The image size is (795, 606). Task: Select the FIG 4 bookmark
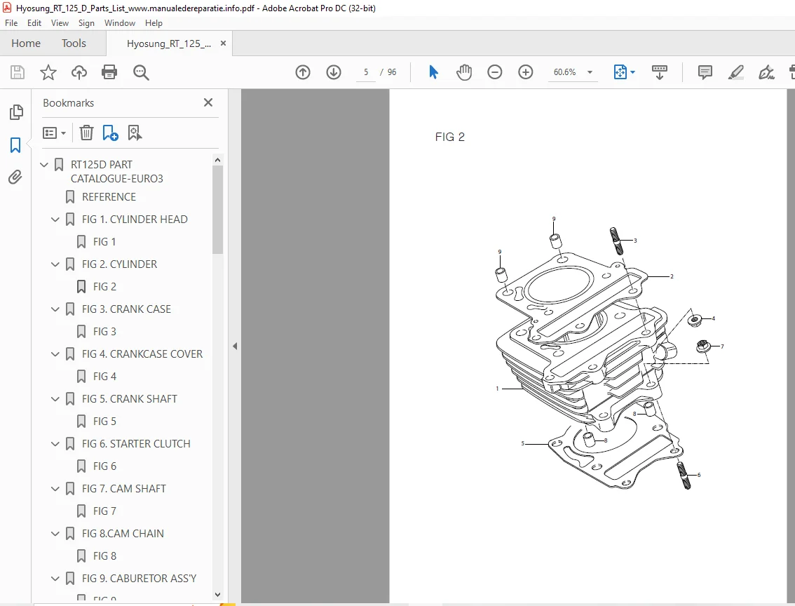104,376
